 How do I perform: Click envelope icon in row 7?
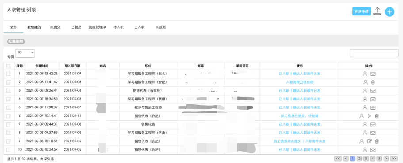tap(373, 125)
